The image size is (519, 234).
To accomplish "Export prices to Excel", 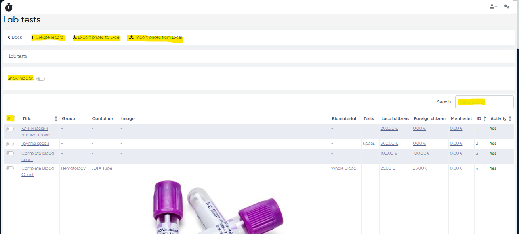I will click(x=96, y=37).
